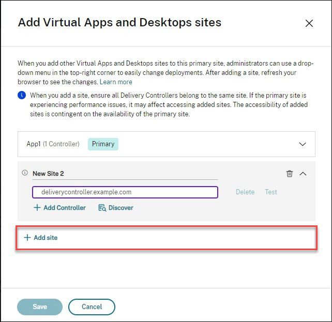
Task: Click the Add Controller label
Action: click(x=65, y=208)
